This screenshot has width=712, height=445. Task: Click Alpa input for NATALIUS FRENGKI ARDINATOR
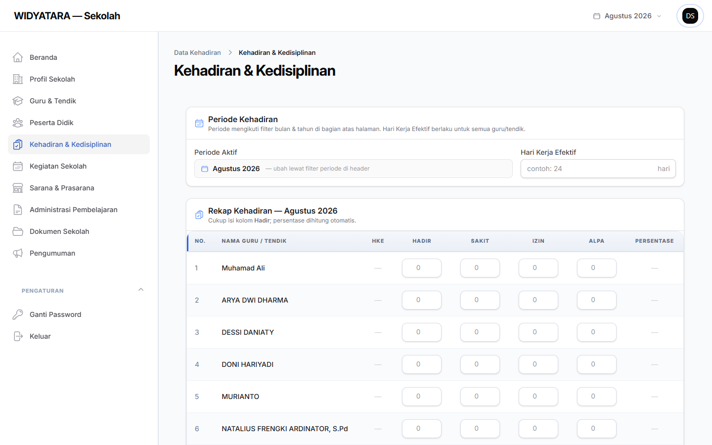coord(597,429)
